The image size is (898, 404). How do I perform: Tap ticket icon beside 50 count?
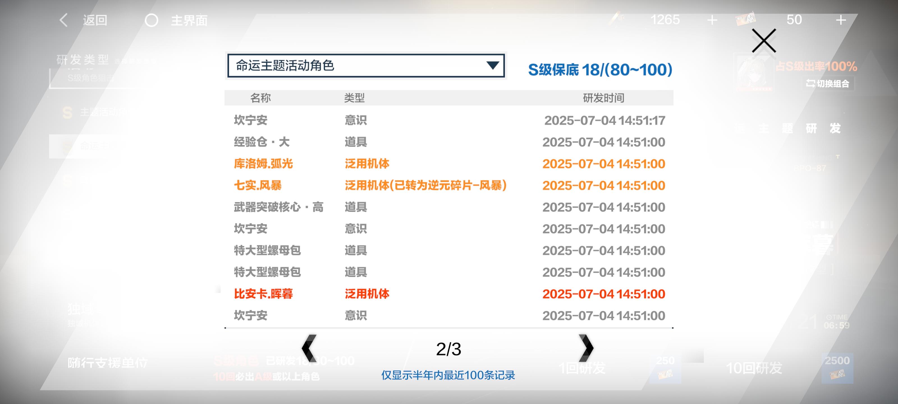tap(746, 19)
